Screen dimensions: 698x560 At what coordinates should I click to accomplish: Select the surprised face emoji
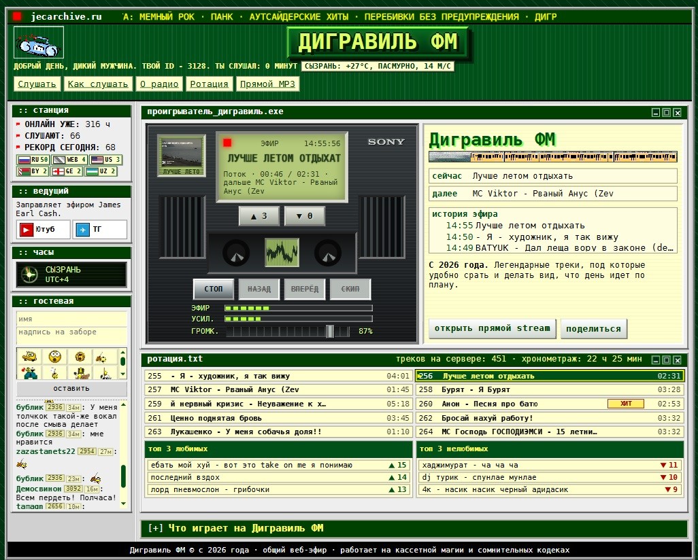pos(54,357)
